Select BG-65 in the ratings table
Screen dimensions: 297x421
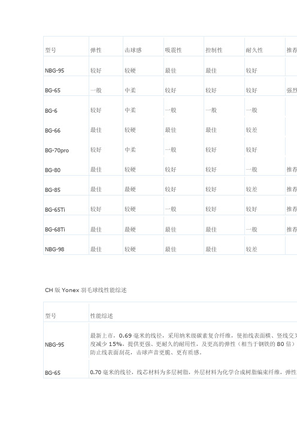53,91
